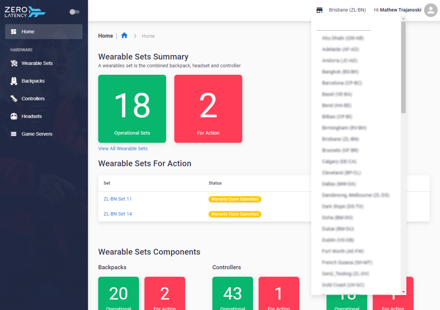The height and width of the screenshot is (310, 440).
Task: Click the venue list scrollbar up arrow
Action: coord(404,19)
